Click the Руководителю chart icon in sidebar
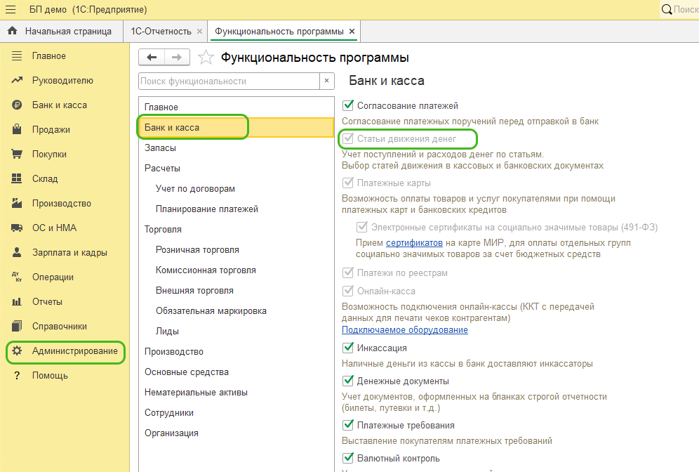699x472 pixels. (x=18, y=81)
